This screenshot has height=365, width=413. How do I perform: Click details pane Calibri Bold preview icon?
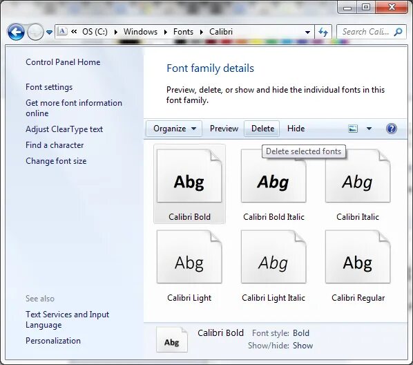[x=172, y=339]
